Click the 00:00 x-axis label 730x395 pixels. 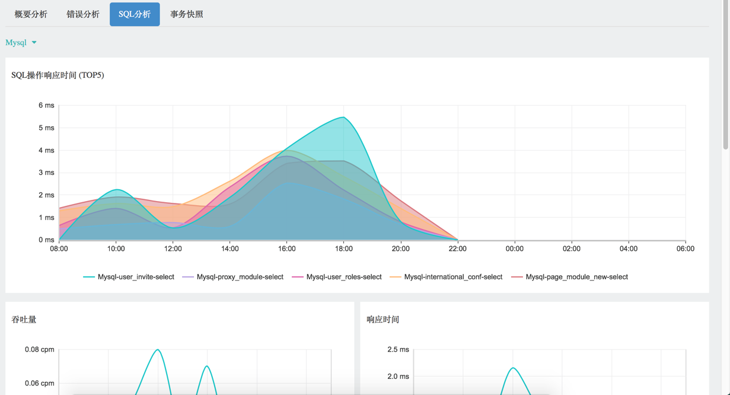point(515,249)
